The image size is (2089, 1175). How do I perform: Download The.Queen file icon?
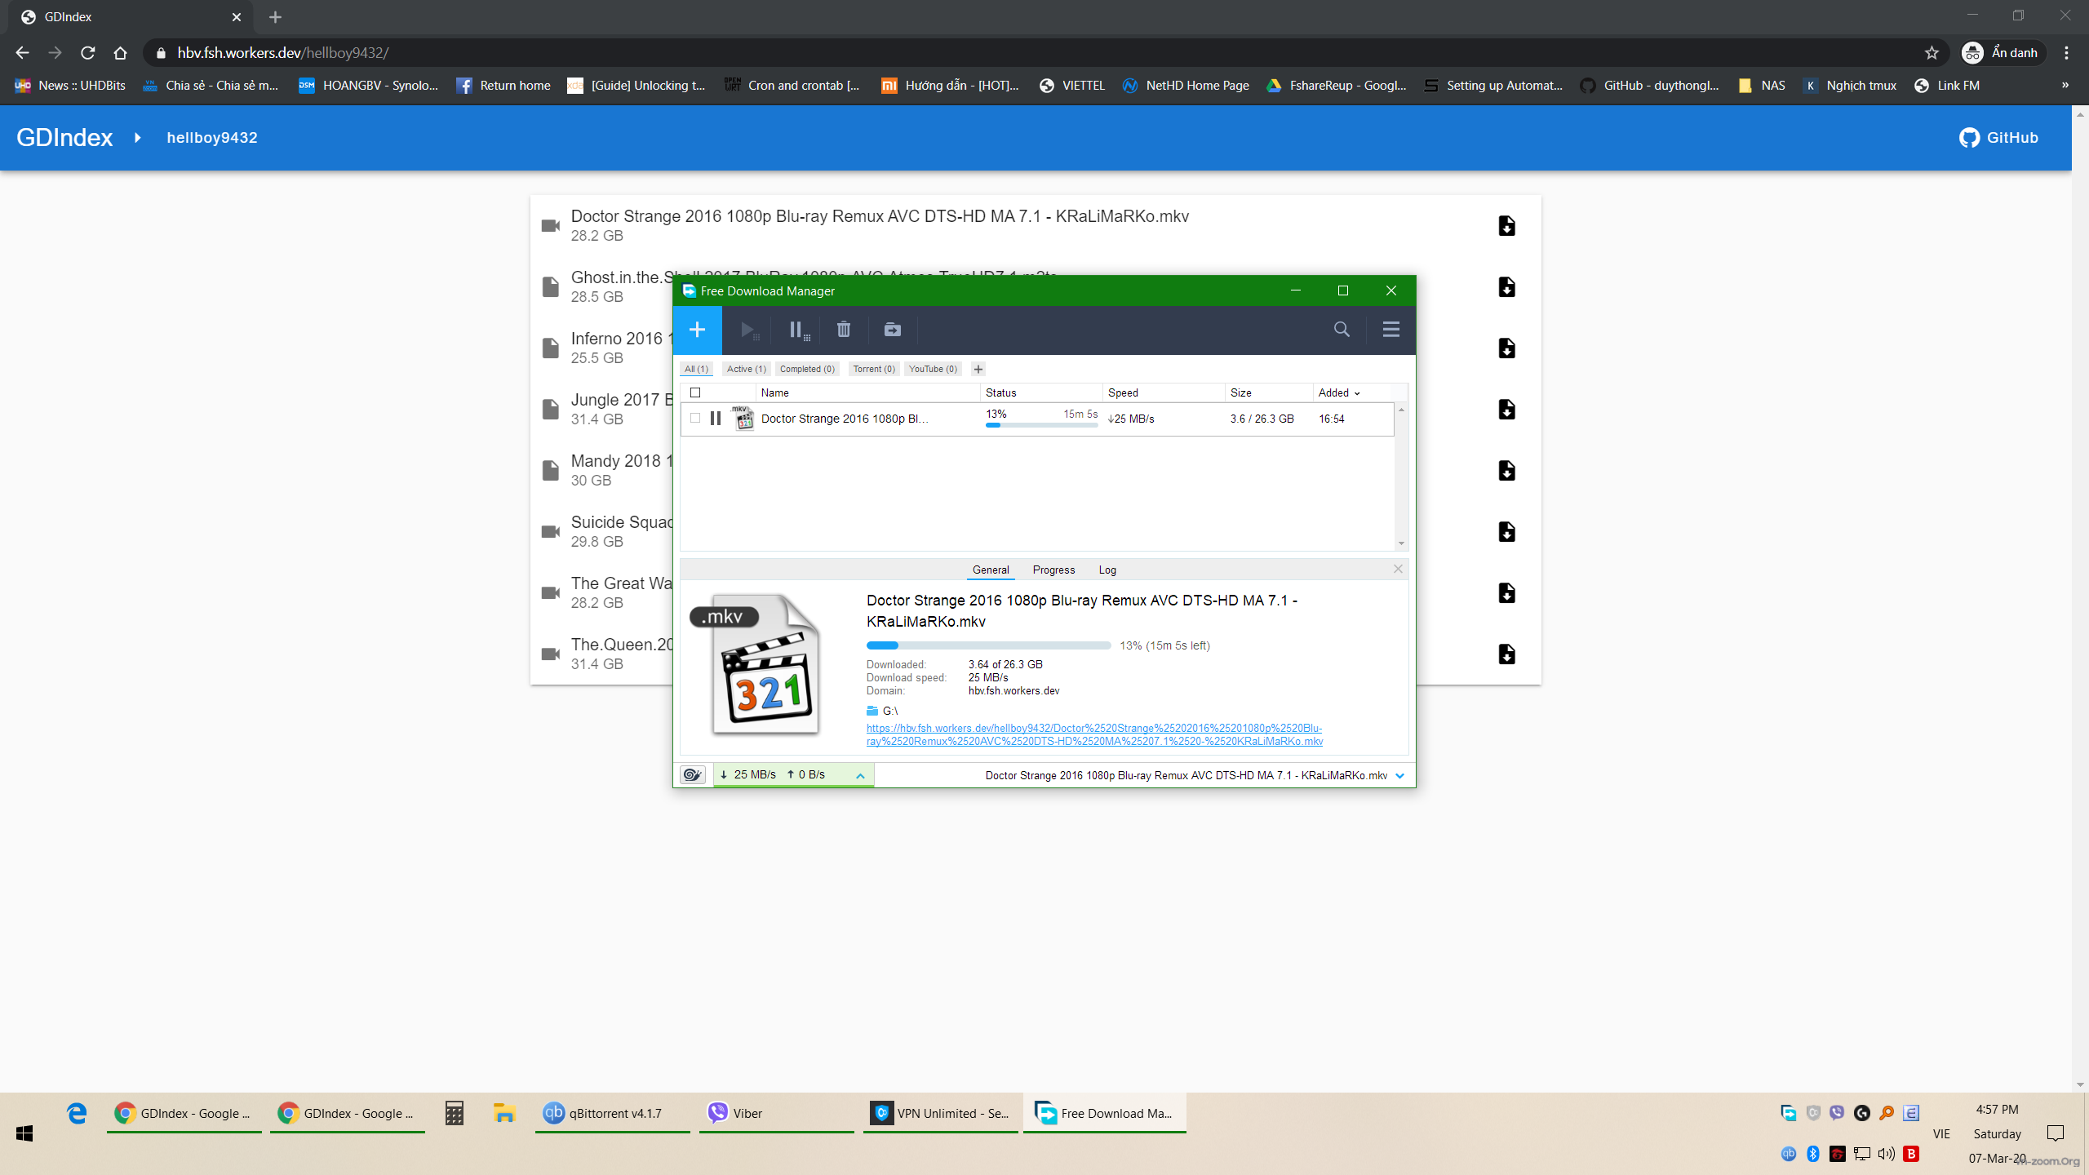pyautogui.click(x=1507, y=654)
